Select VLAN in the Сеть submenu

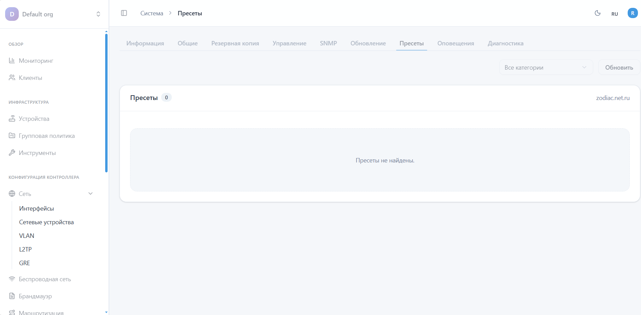point(27,236)
